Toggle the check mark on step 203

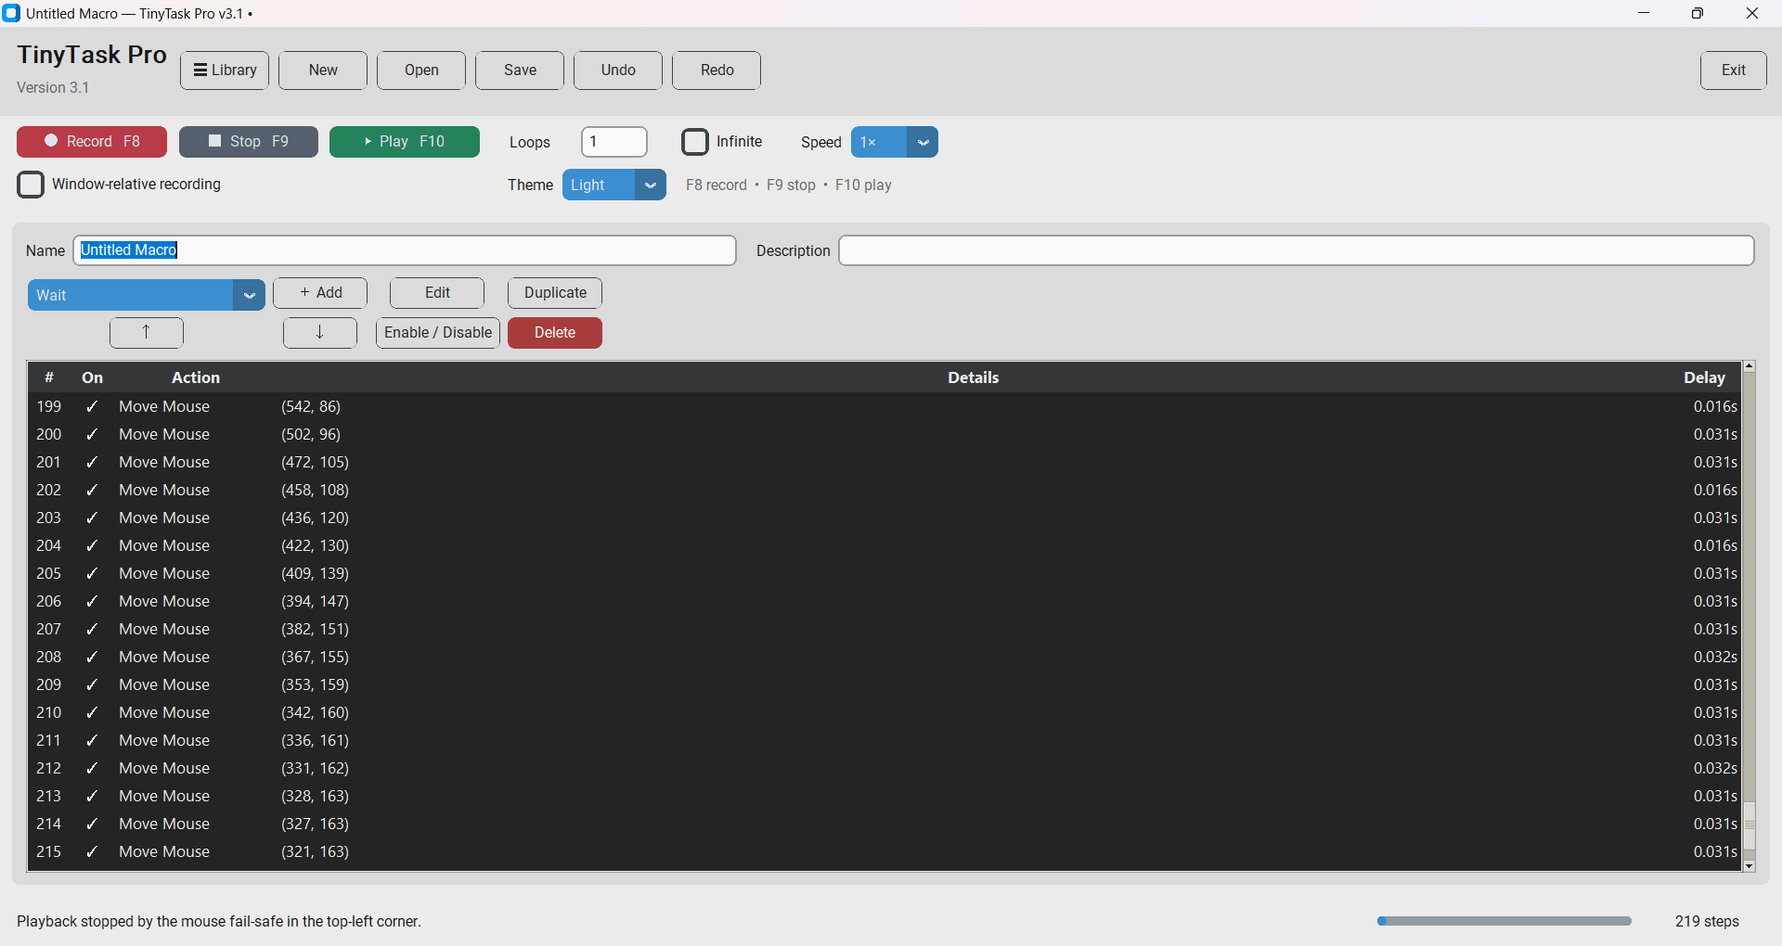click(x=92, y=518)
